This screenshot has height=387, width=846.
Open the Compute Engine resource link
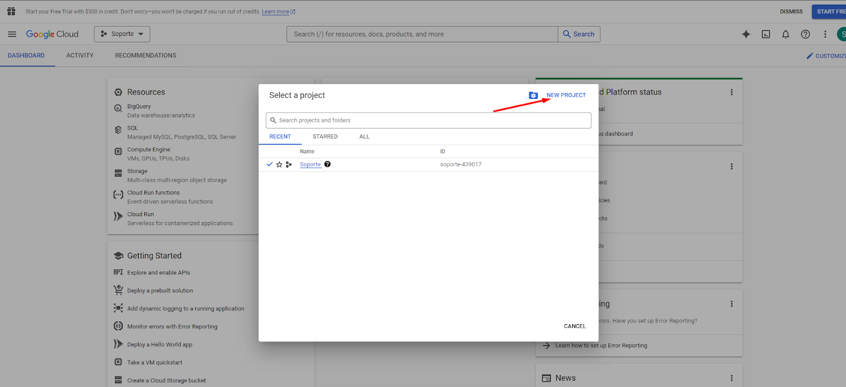click(149, 150)
